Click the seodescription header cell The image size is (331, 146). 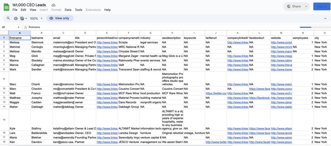172,38
